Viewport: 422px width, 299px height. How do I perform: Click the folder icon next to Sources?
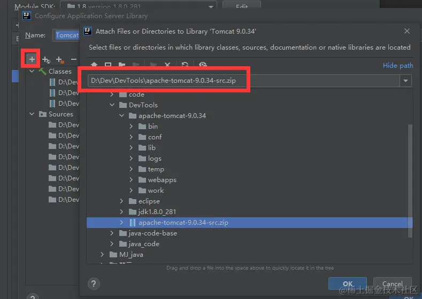point(43,114)
